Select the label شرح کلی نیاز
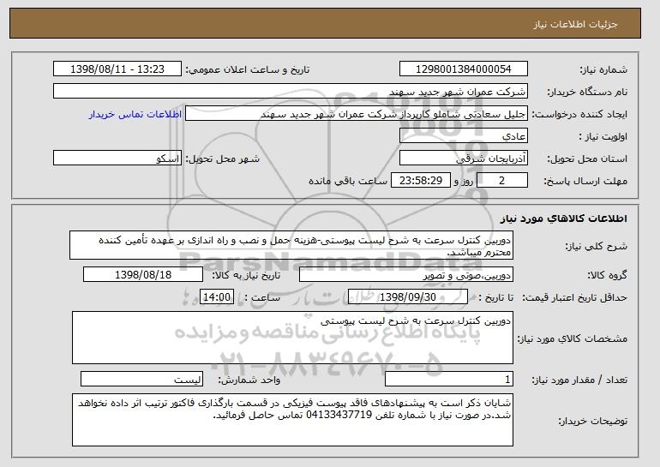This screenshot has width=660, height=467. click(596, 246)
